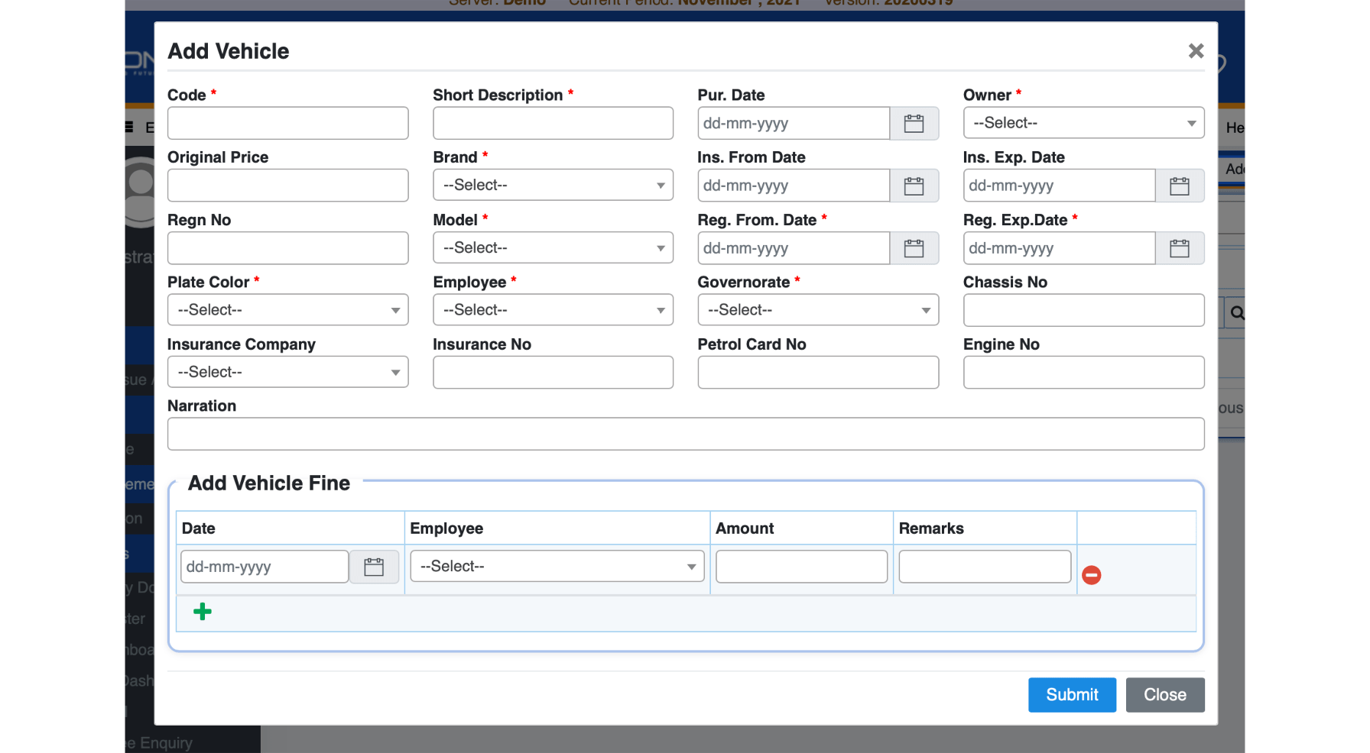The height and width of the screenshot is (753, 1370).
Task: Click the Close button
Action: (1165, 695)
